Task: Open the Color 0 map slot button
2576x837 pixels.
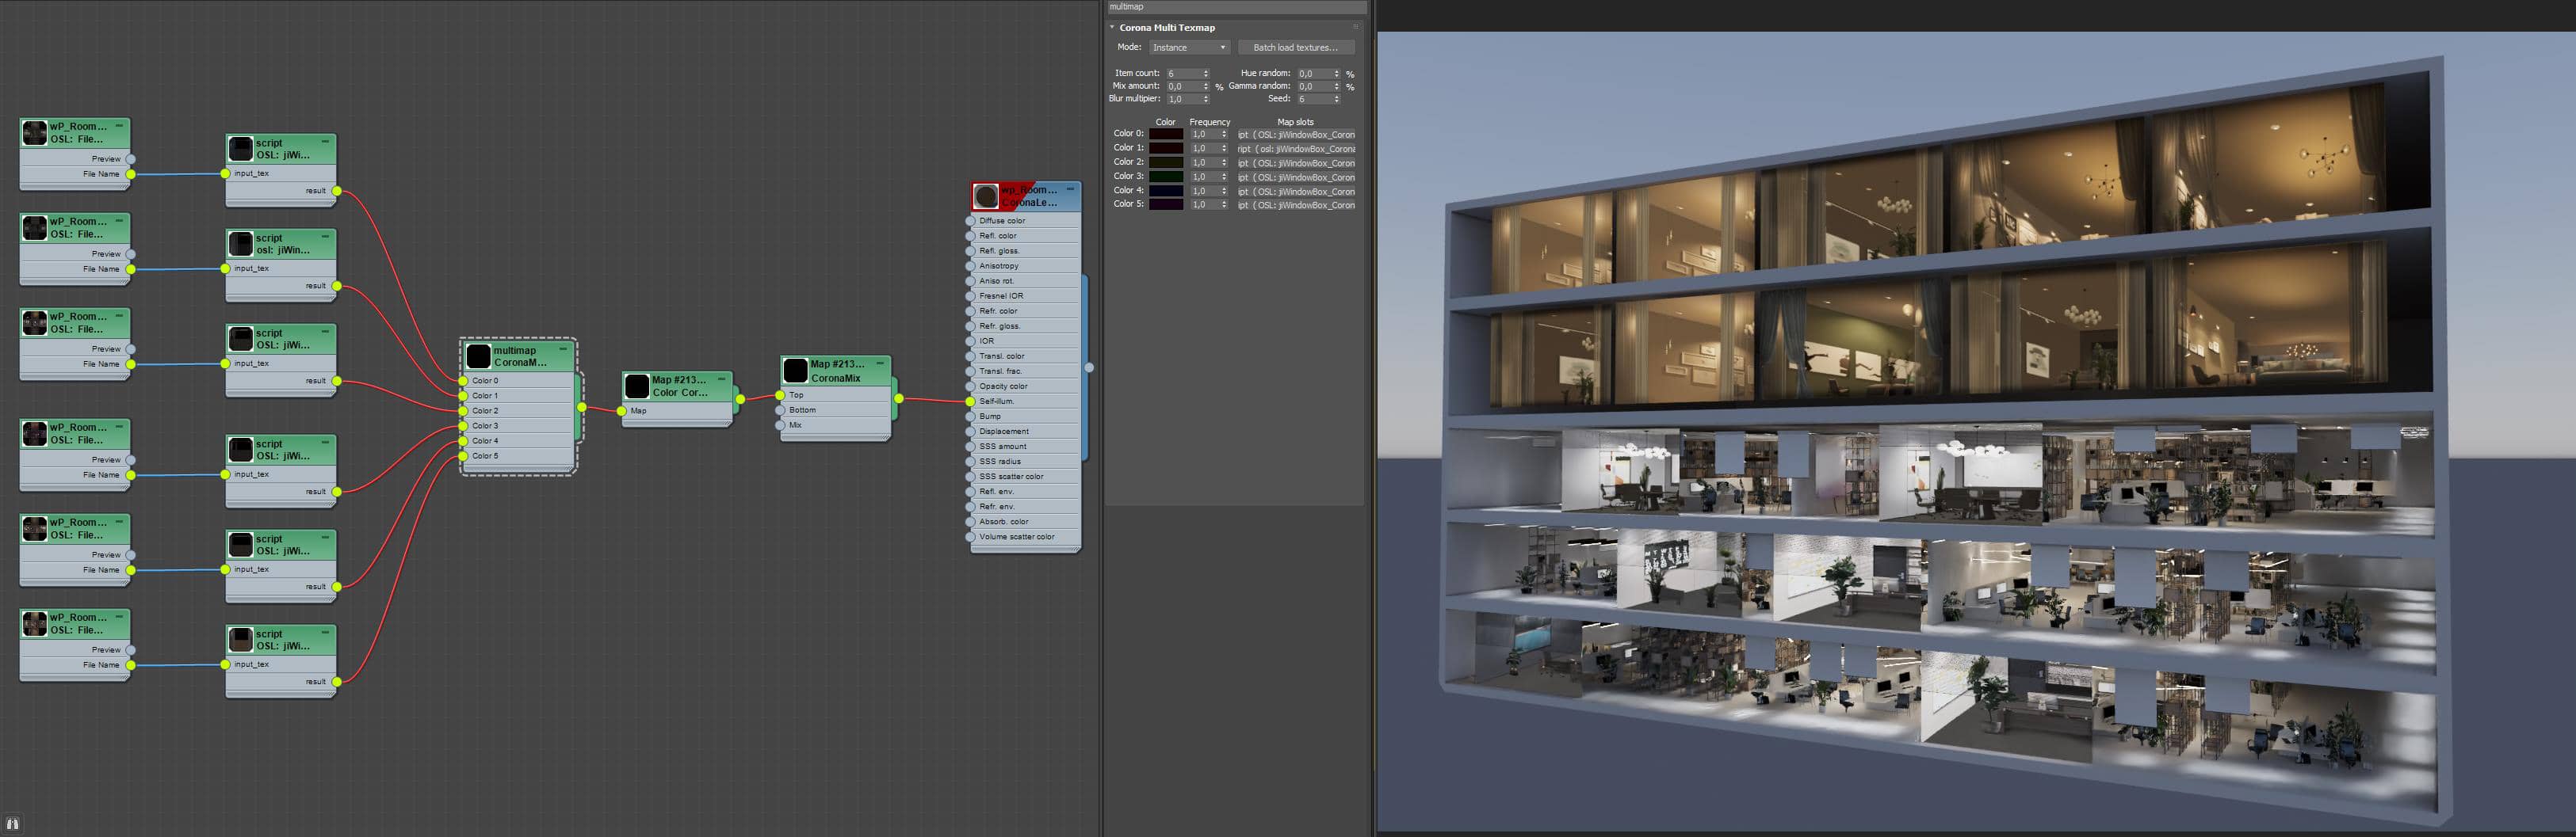Action: pyautogui.click(x=1296, y=135)
